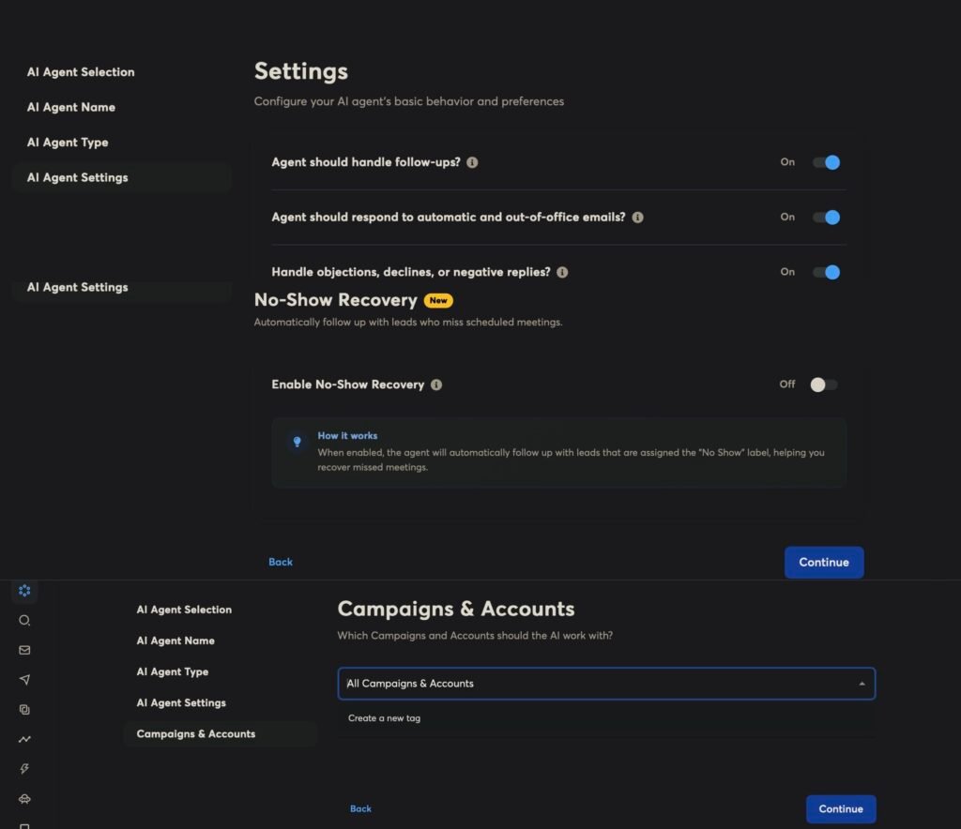Viewport: 961px width, 829px height.
Task: Enable the No-Show Recovery switch
Action: [x=824, y=384]
